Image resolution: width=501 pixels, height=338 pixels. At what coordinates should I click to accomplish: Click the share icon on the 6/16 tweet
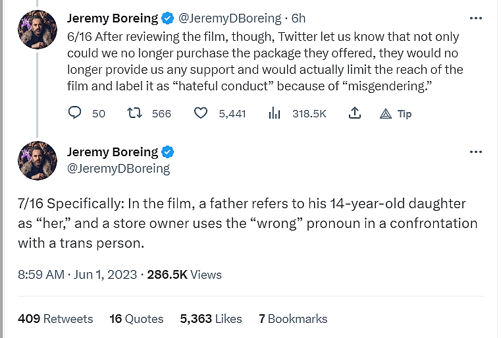[354, 113]
